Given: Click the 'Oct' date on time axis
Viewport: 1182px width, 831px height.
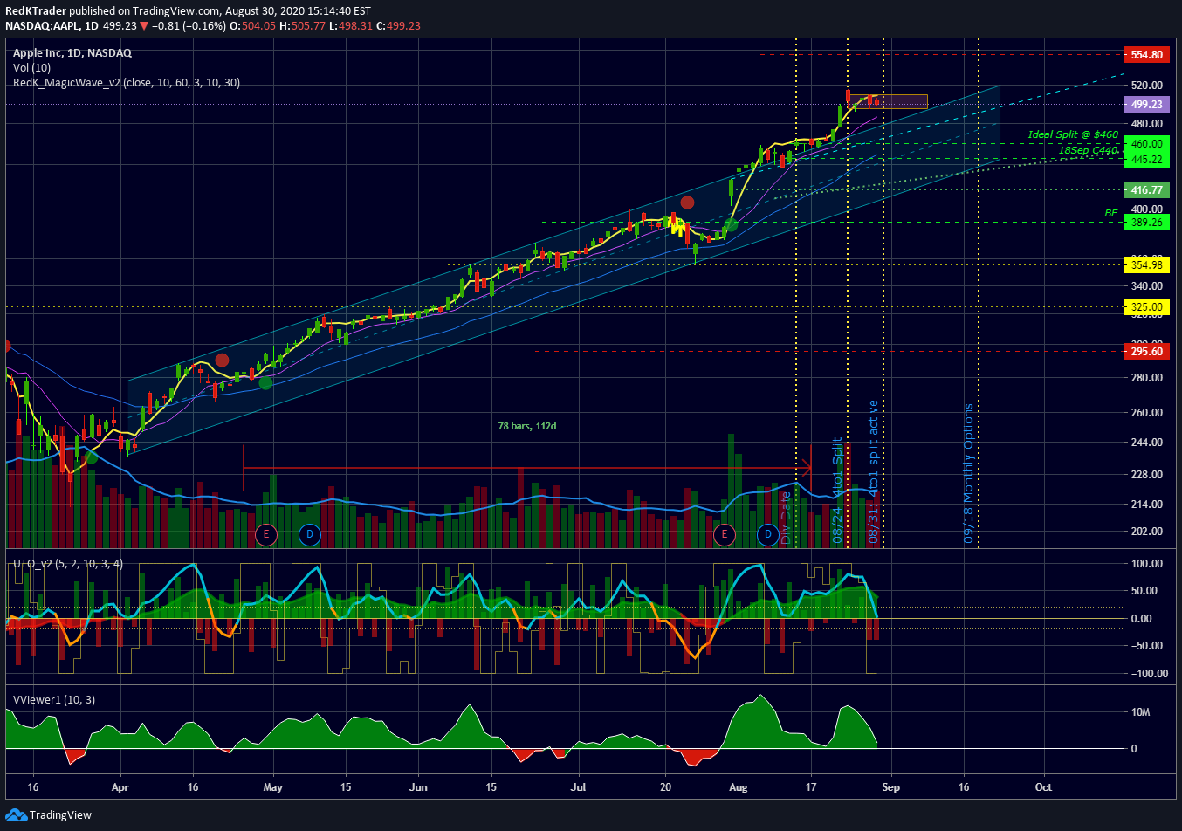Looking at the screenshot, I should [1043, 787].
